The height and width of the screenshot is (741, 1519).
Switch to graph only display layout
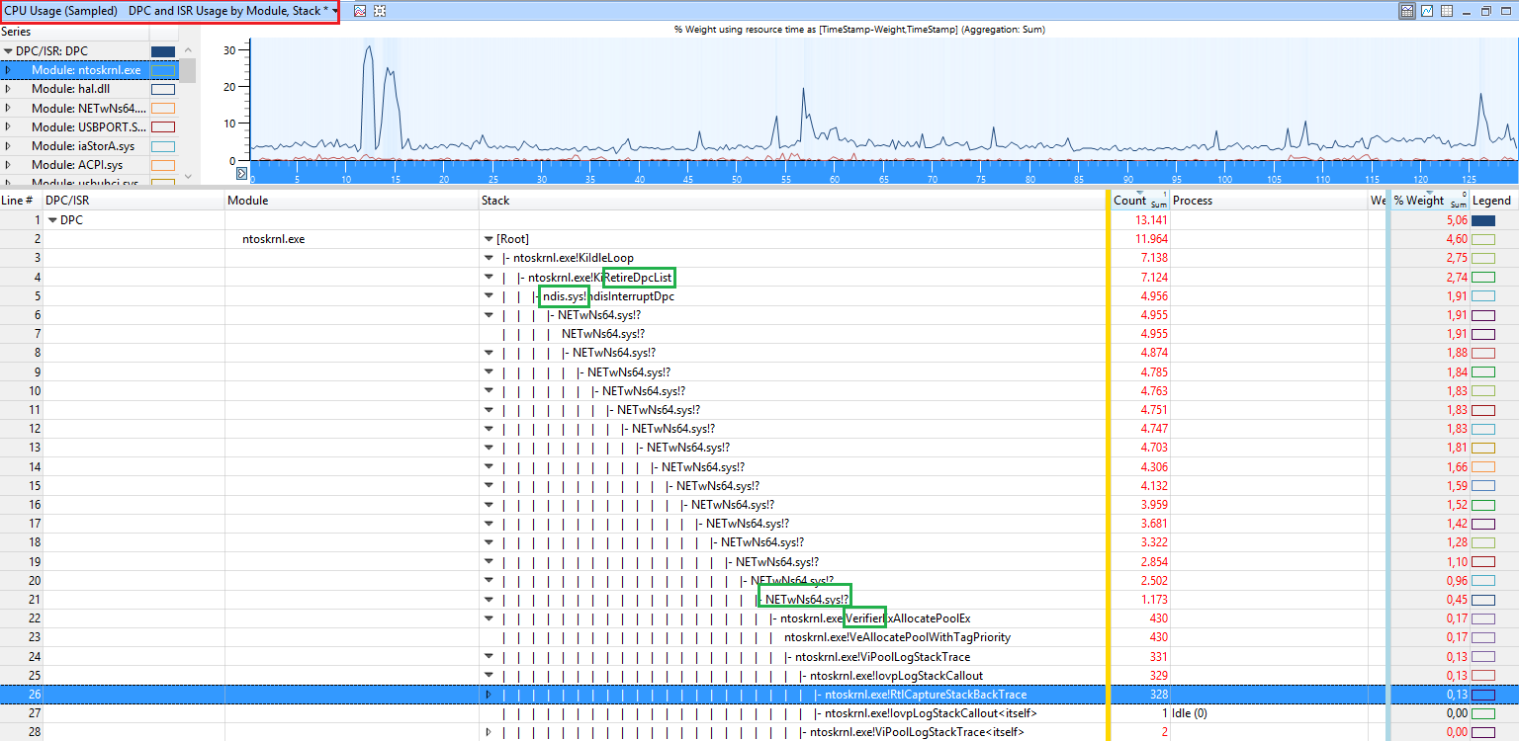1427,11
